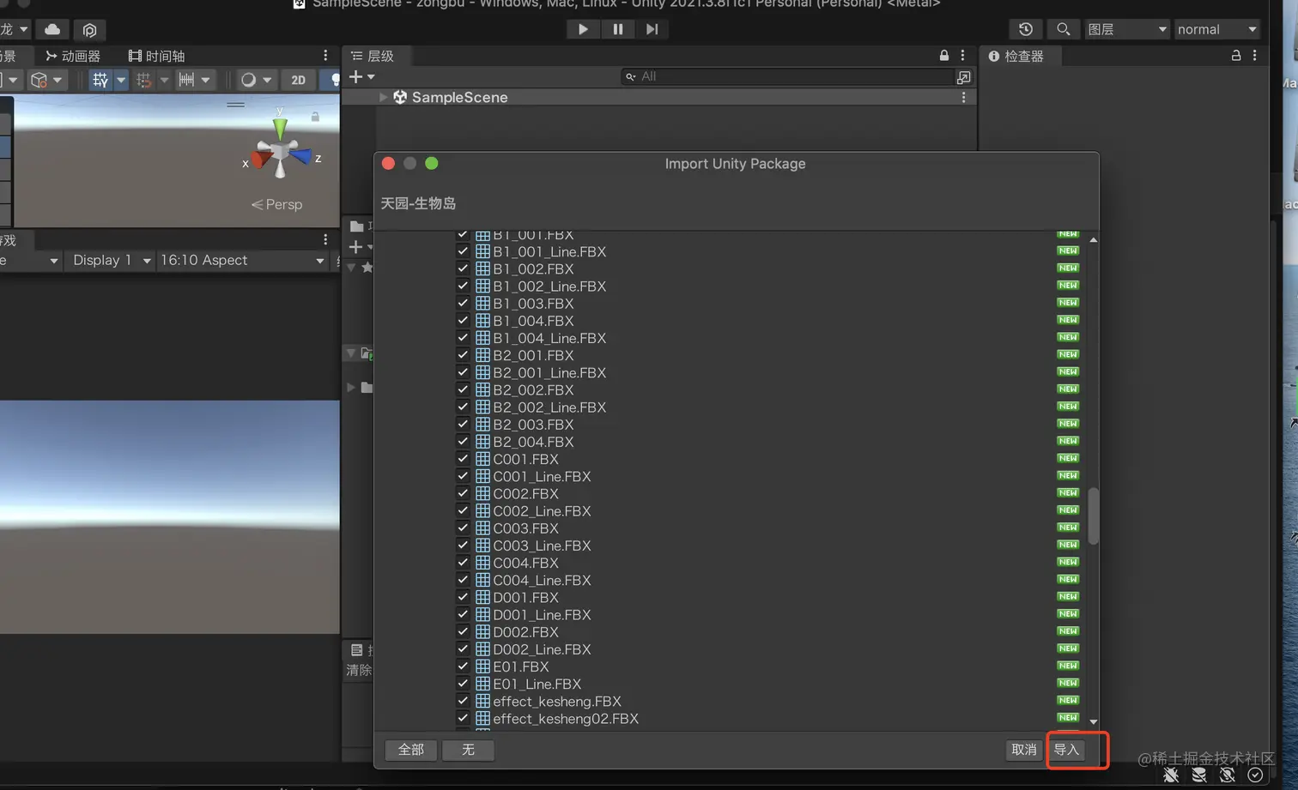Open the draw mode dropdown arrow

267,80
